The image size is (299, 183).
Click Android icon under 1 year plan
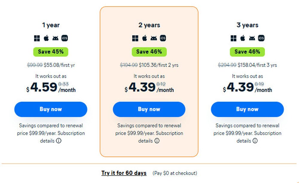[55, 38]
